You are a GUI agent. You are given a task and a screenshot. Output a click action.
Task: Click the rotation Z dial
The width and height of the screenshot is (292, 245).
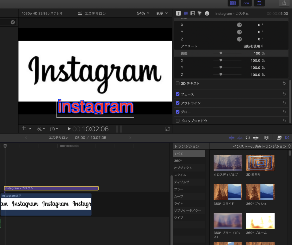[239, 39]
